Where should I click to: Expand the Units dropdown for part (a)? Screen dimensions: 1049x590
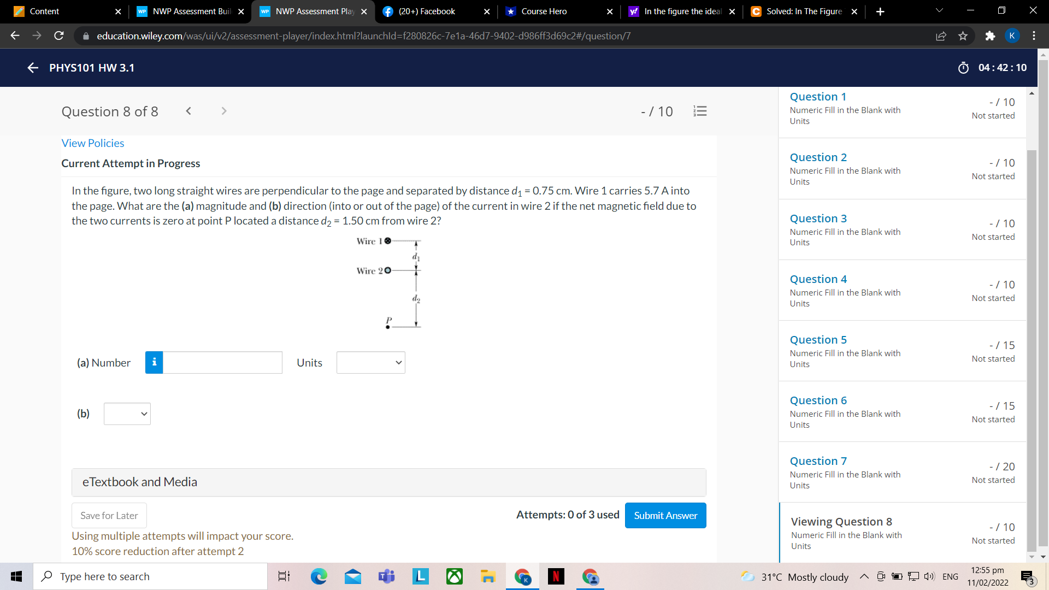pyautogui.click(x=369, y=362)
